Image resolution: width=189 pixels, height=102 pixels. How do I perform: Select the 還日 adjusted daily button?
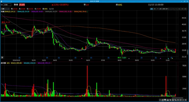(x=161, y=9)
